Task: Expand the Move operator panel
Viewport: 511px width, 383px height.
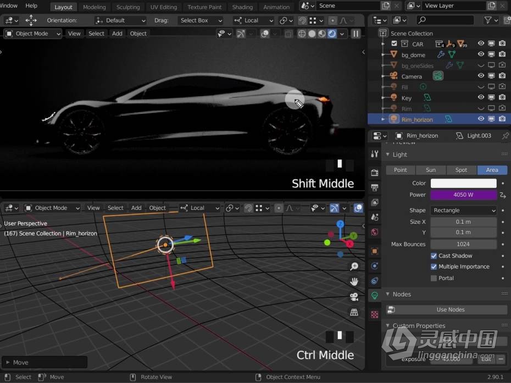Action: coord(8,362)
